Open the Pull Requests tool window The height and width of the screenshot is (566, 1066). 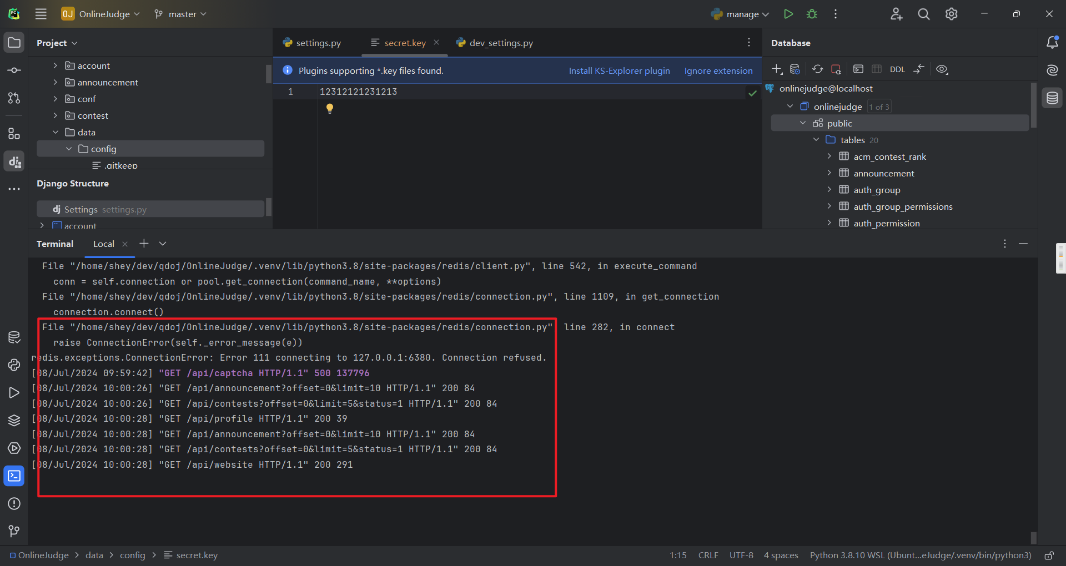pos(14,98)
